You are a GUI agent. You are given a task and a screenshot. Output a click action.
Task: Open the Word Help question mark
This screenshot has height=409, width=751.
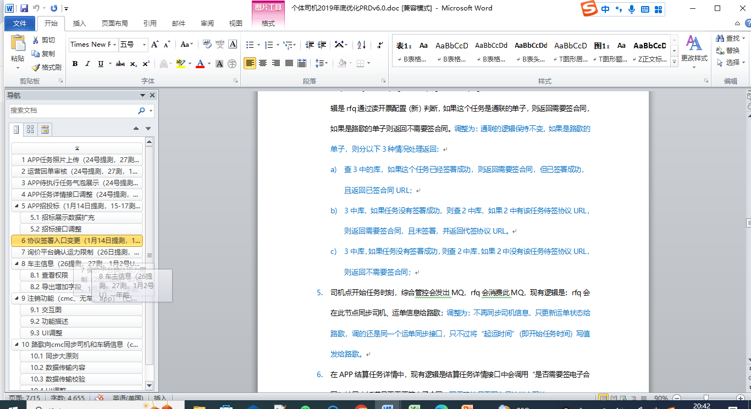[748, 23]
